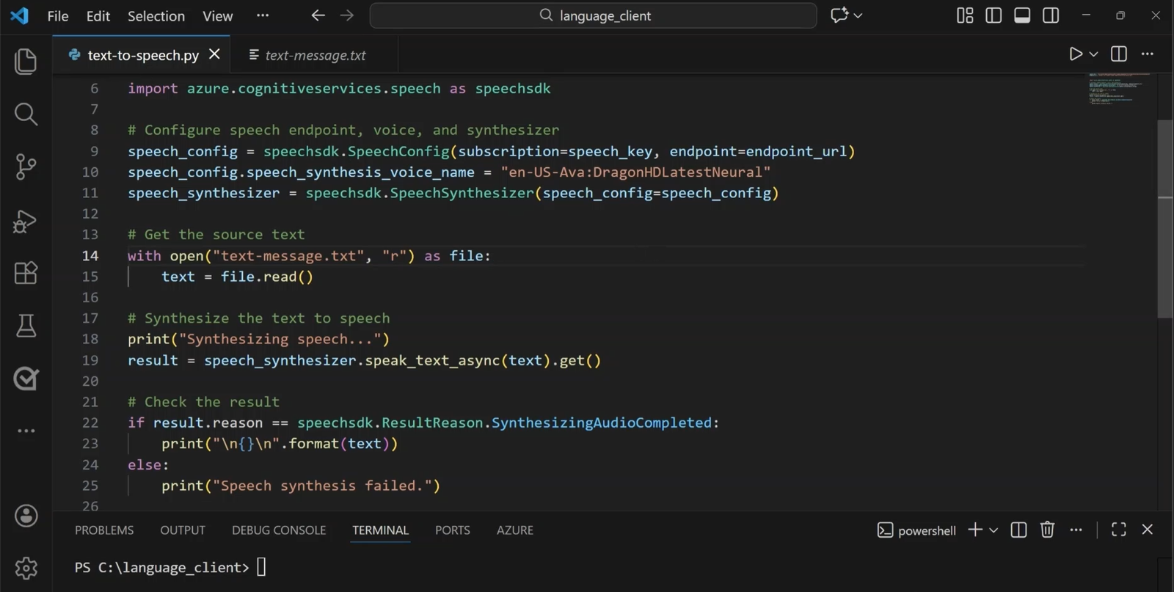Open terminal panel more actions ellipsis
Viewport: 1174px width, 592px height.
(1076, 530)
